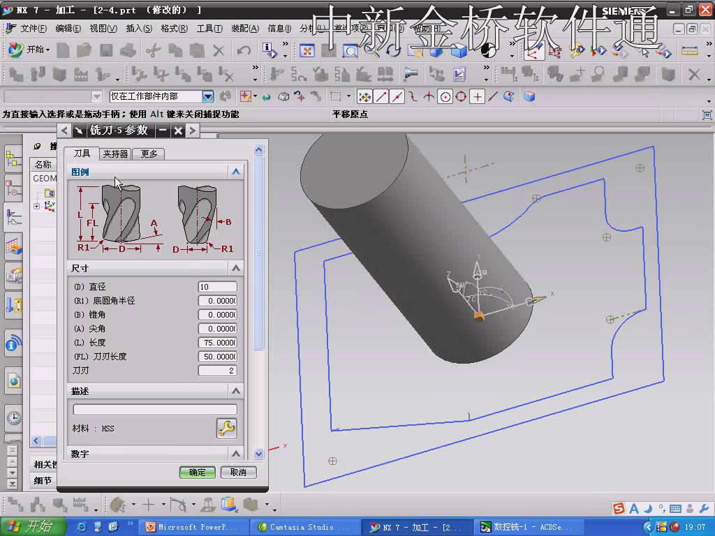The image size is (715, 536).
Task: Open the 文件(F) menu
Action: click(34, 29)
